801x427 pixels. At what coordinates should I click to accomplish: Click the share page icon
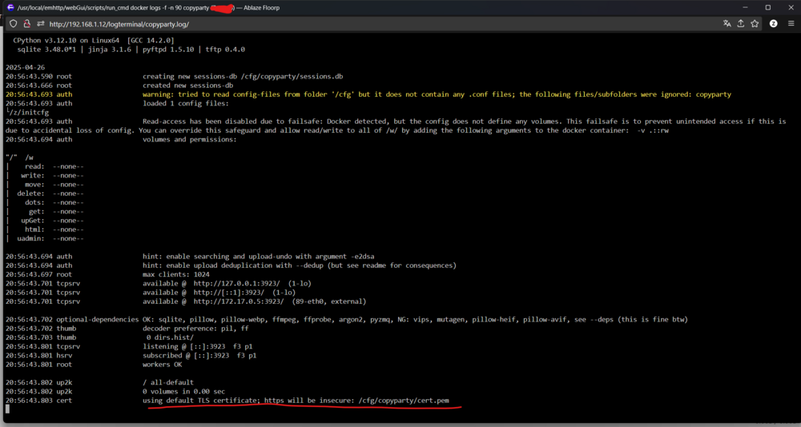(x=741, y=23)
